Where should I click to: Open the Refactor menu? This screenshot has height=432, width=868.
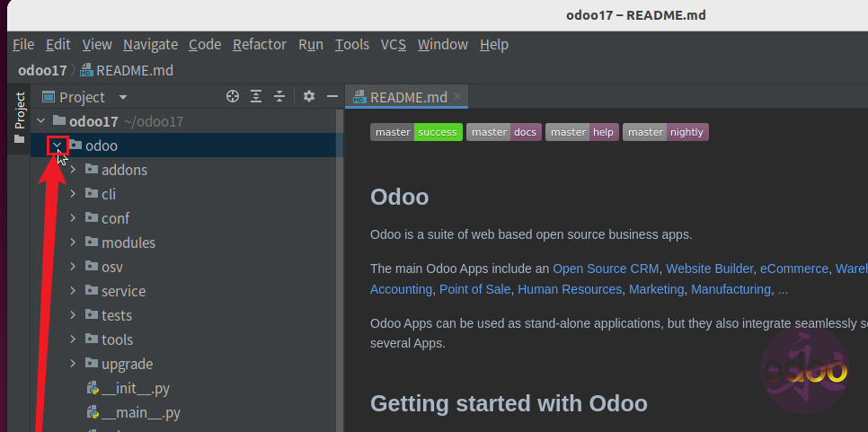260,44
